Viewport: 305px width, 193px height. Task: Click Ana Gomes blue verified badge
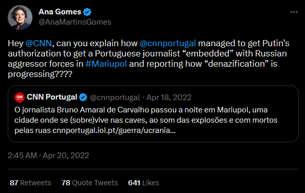87,12
